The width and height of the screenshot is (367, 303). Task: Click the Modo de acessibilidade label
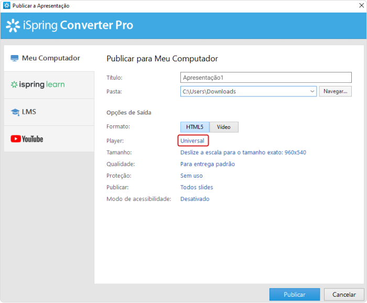[x=139, y=199]
